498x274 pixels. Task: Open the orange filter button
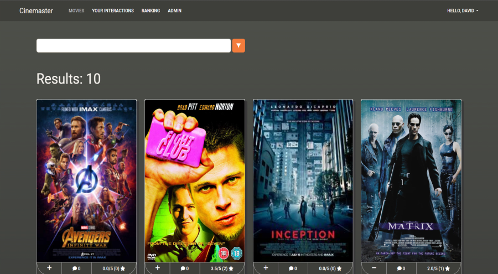click(x=238, y=45)
